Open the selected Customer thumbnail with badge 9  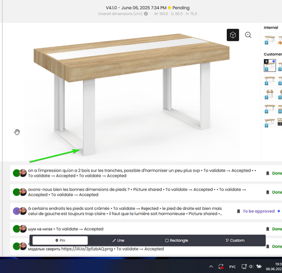(x=270, y=65)
